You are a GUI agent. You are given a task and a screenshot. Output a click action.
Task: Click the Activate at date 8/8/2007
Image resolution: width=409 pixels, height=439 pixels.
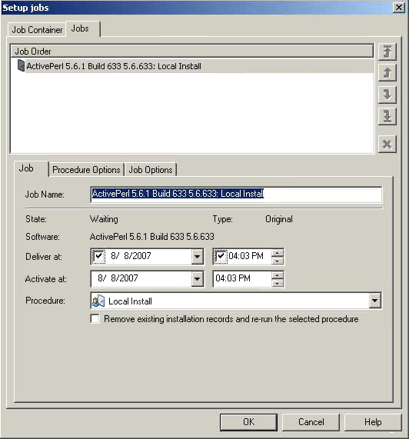[x=118, y=278]
